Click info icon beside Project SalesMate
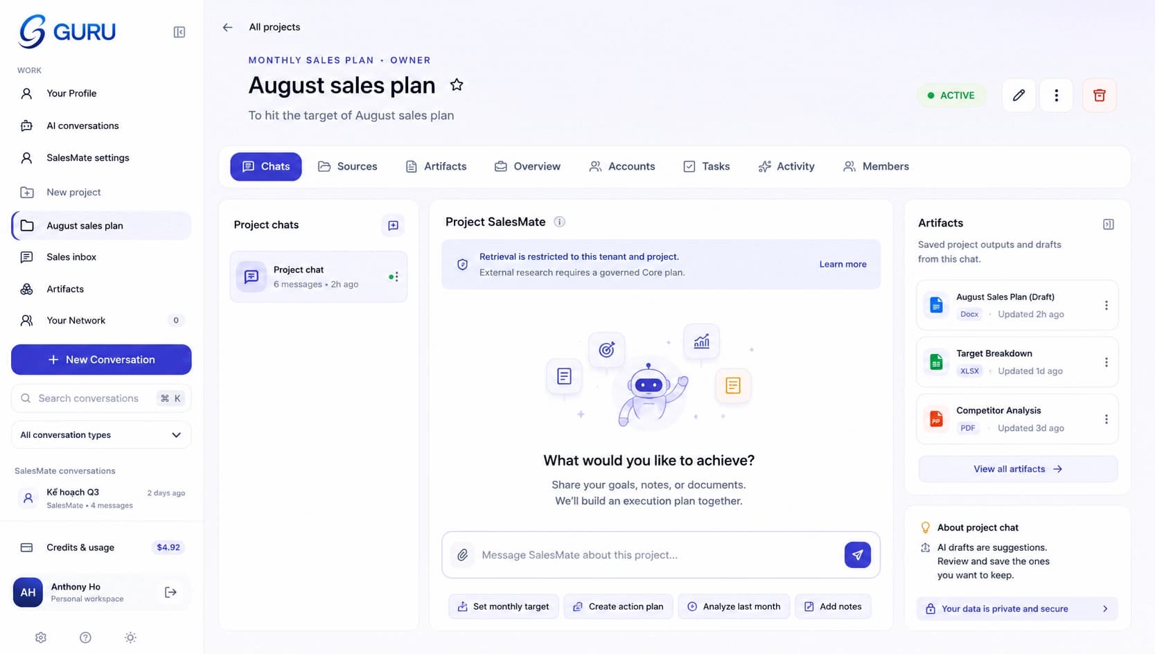 [x=560, y=222]
